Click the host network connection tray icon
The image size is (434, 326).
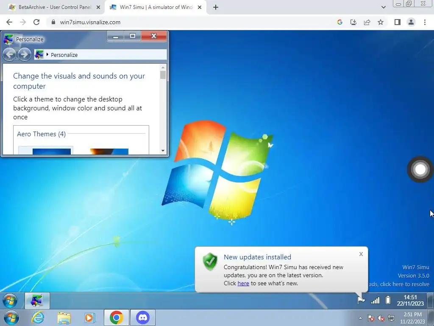tap(391, 318)
